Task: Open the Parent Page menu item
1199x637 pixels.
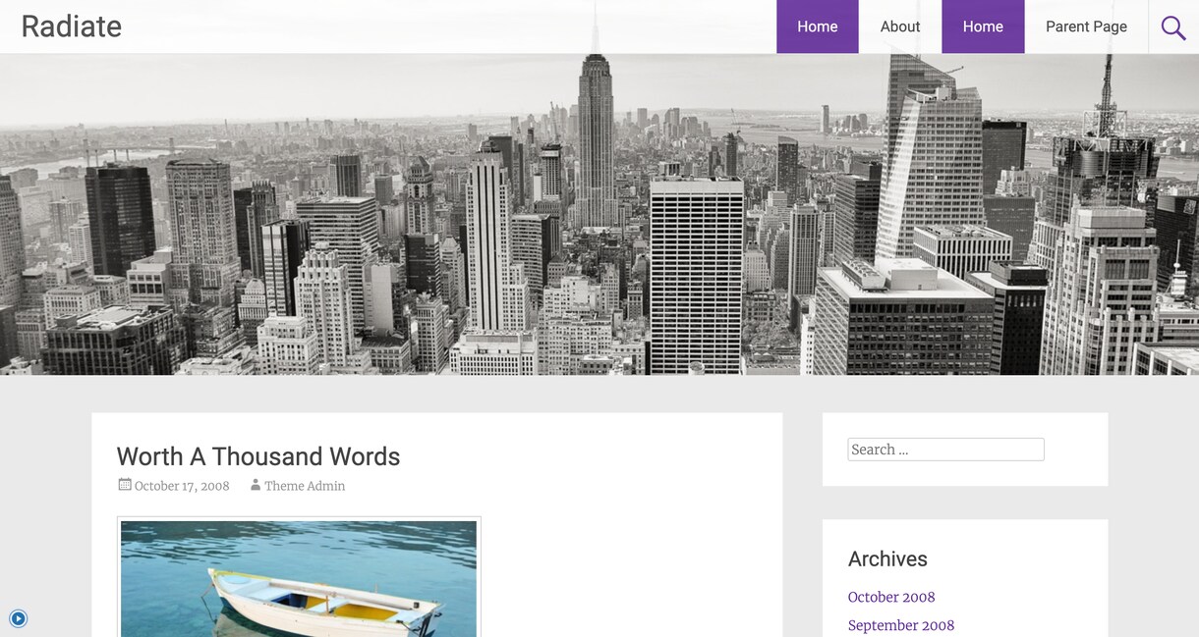Action: click(x=1086, y=27)
